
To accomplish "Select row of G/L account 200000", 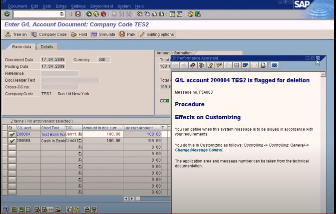I will click(4, 141).
